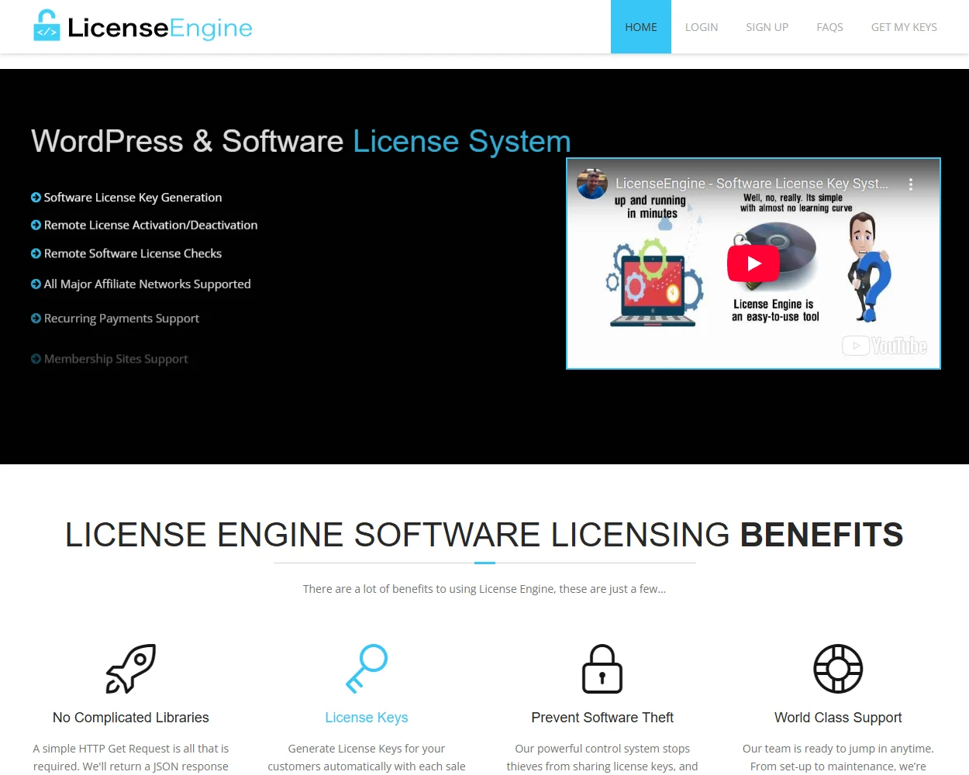Click arrow bullet beside Membership Sites Support
Screen dimensions: 969x775
click(x=36, y=359)
